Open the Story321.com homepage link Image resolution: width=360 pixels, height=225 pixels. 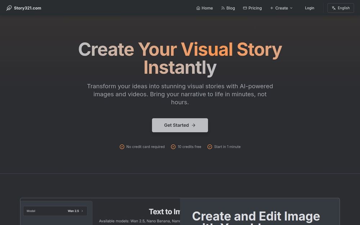click(x=24, y=8)
